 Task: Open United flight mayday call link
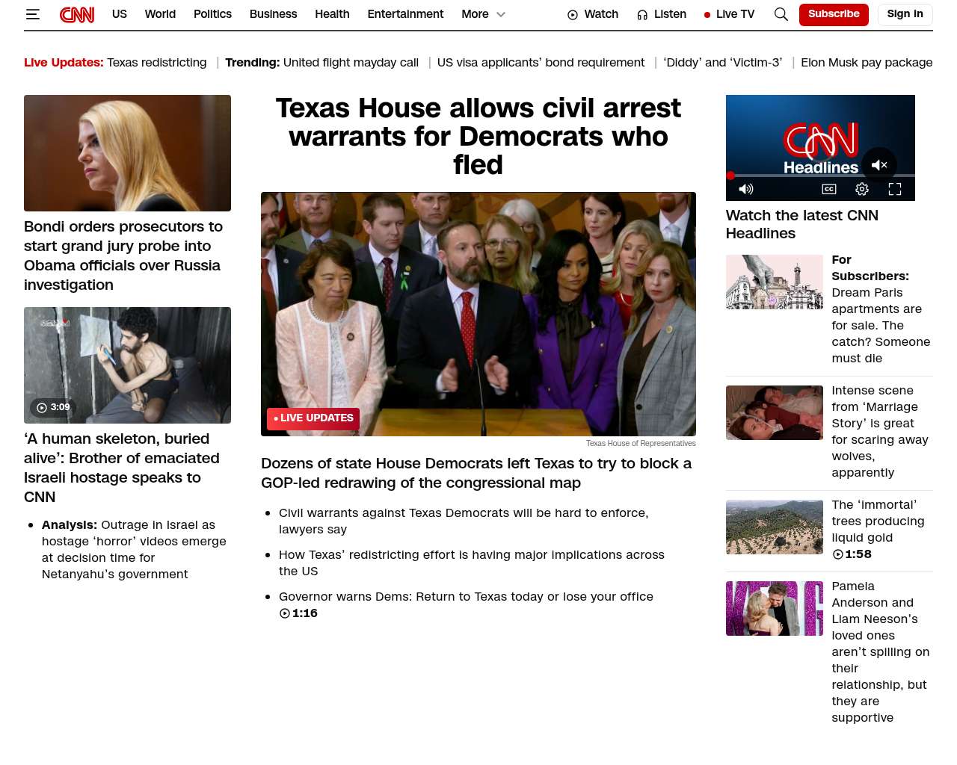click(x=351, y=63)
